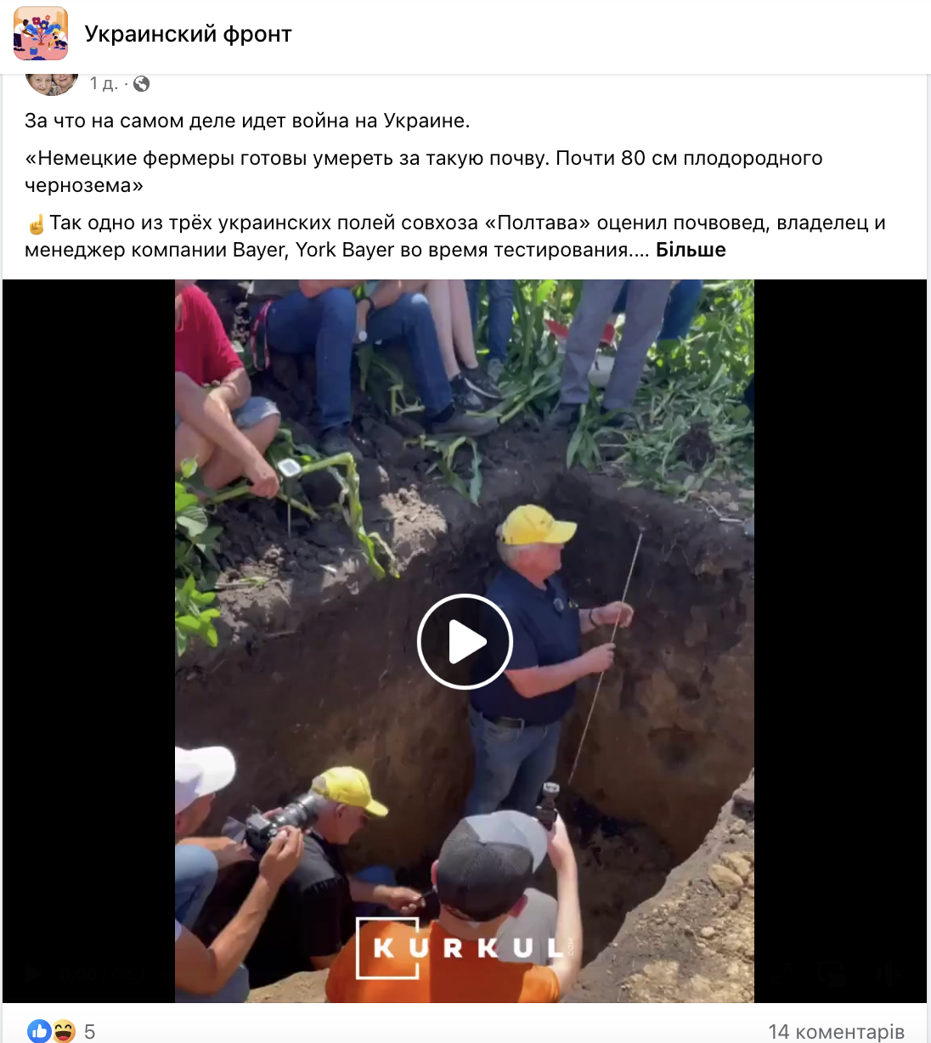Start the video with the center play button
The image size is (931, 1043).
(x=465, y=641)
